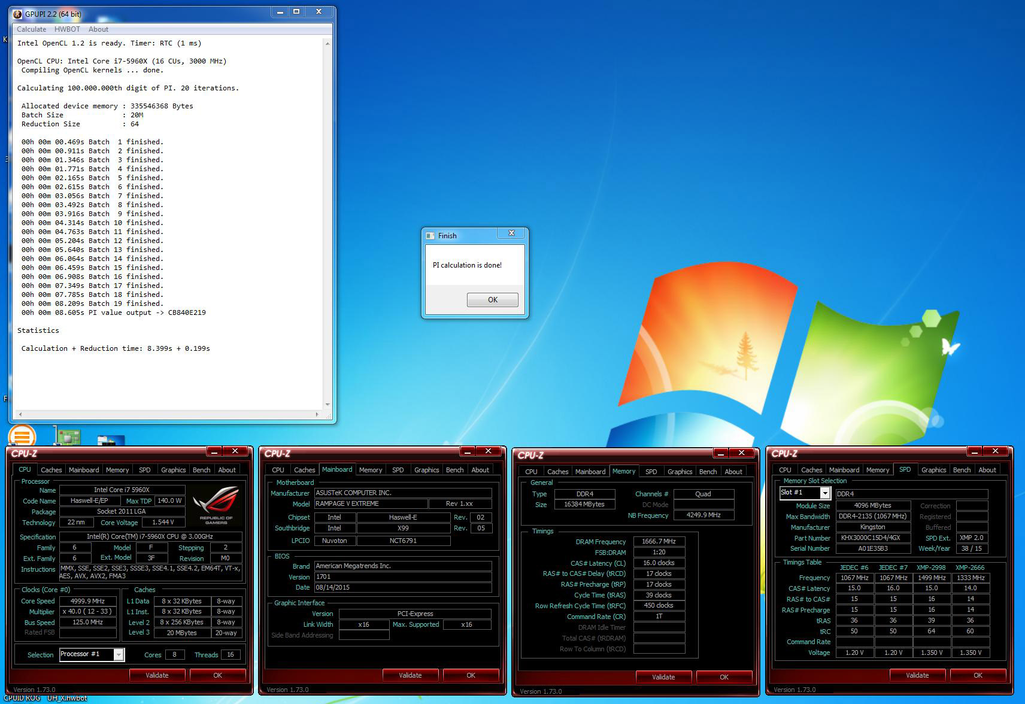Click OK in the Finish dialog
The width and height of the screenshot is (1025, 704).
click(x=492, y=300)
